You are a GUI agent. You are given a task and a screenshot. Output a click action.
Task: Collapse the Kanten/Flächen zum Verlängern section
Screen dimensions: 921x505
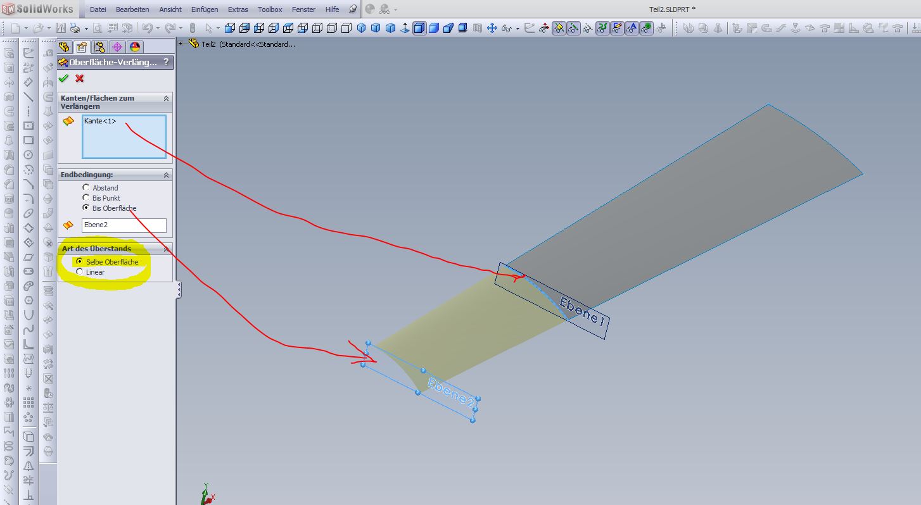click(x=167, y=99)
